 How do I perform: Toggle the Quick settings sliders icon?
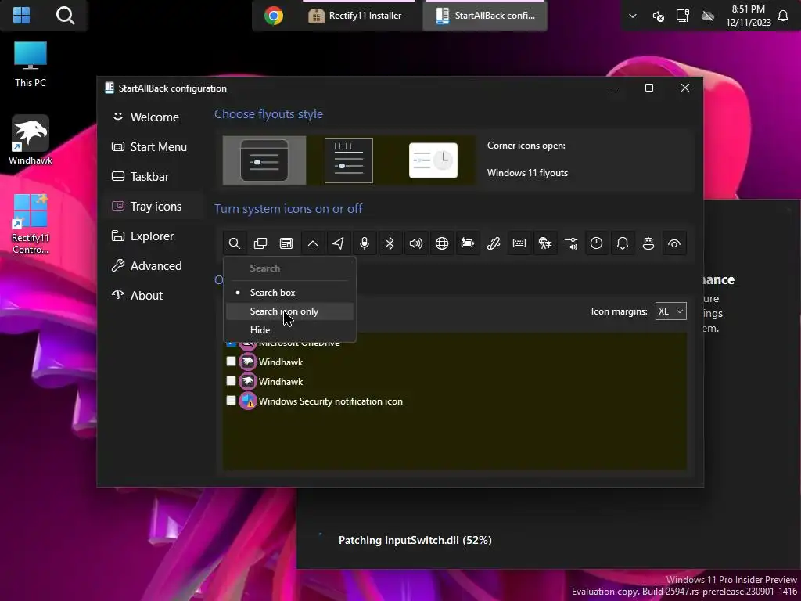[x=570, y=243]
